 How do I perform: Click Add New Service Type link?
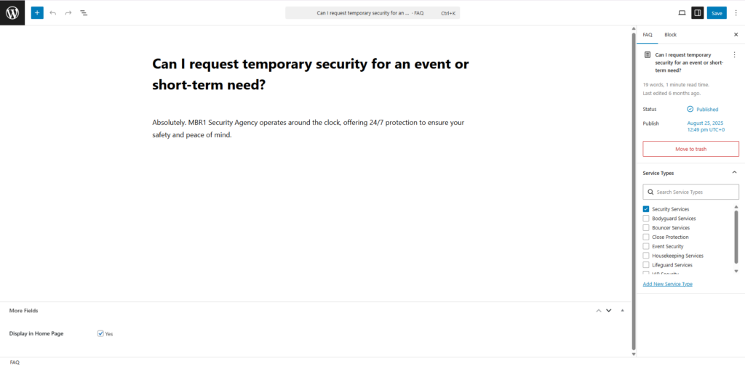click(667, 284)
